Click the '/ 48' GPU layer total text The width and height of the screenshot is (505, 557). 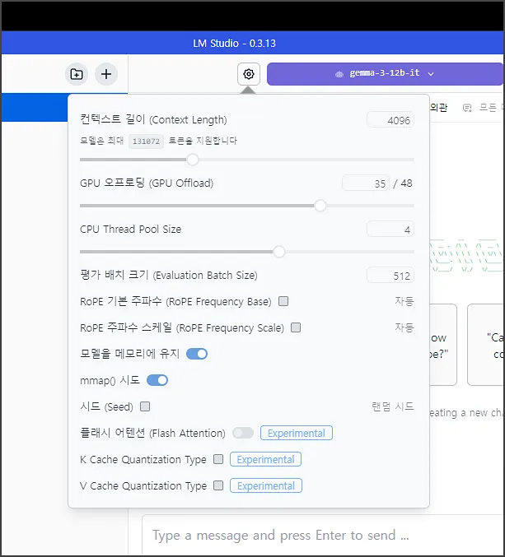403,183
